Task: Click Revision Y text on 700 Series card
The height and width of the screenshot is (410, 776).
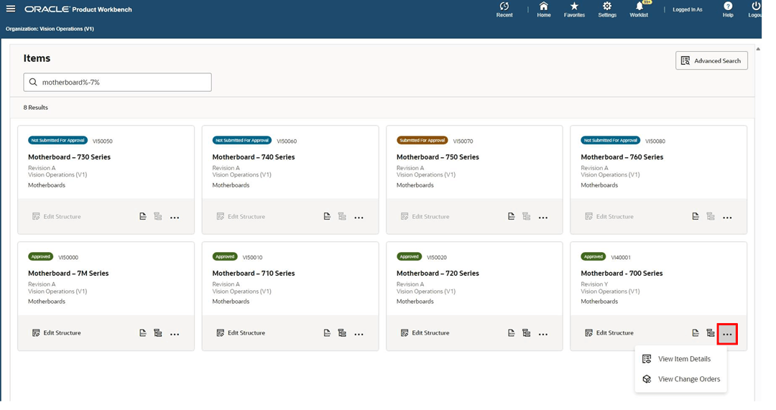Action: (x=594, y=284)
